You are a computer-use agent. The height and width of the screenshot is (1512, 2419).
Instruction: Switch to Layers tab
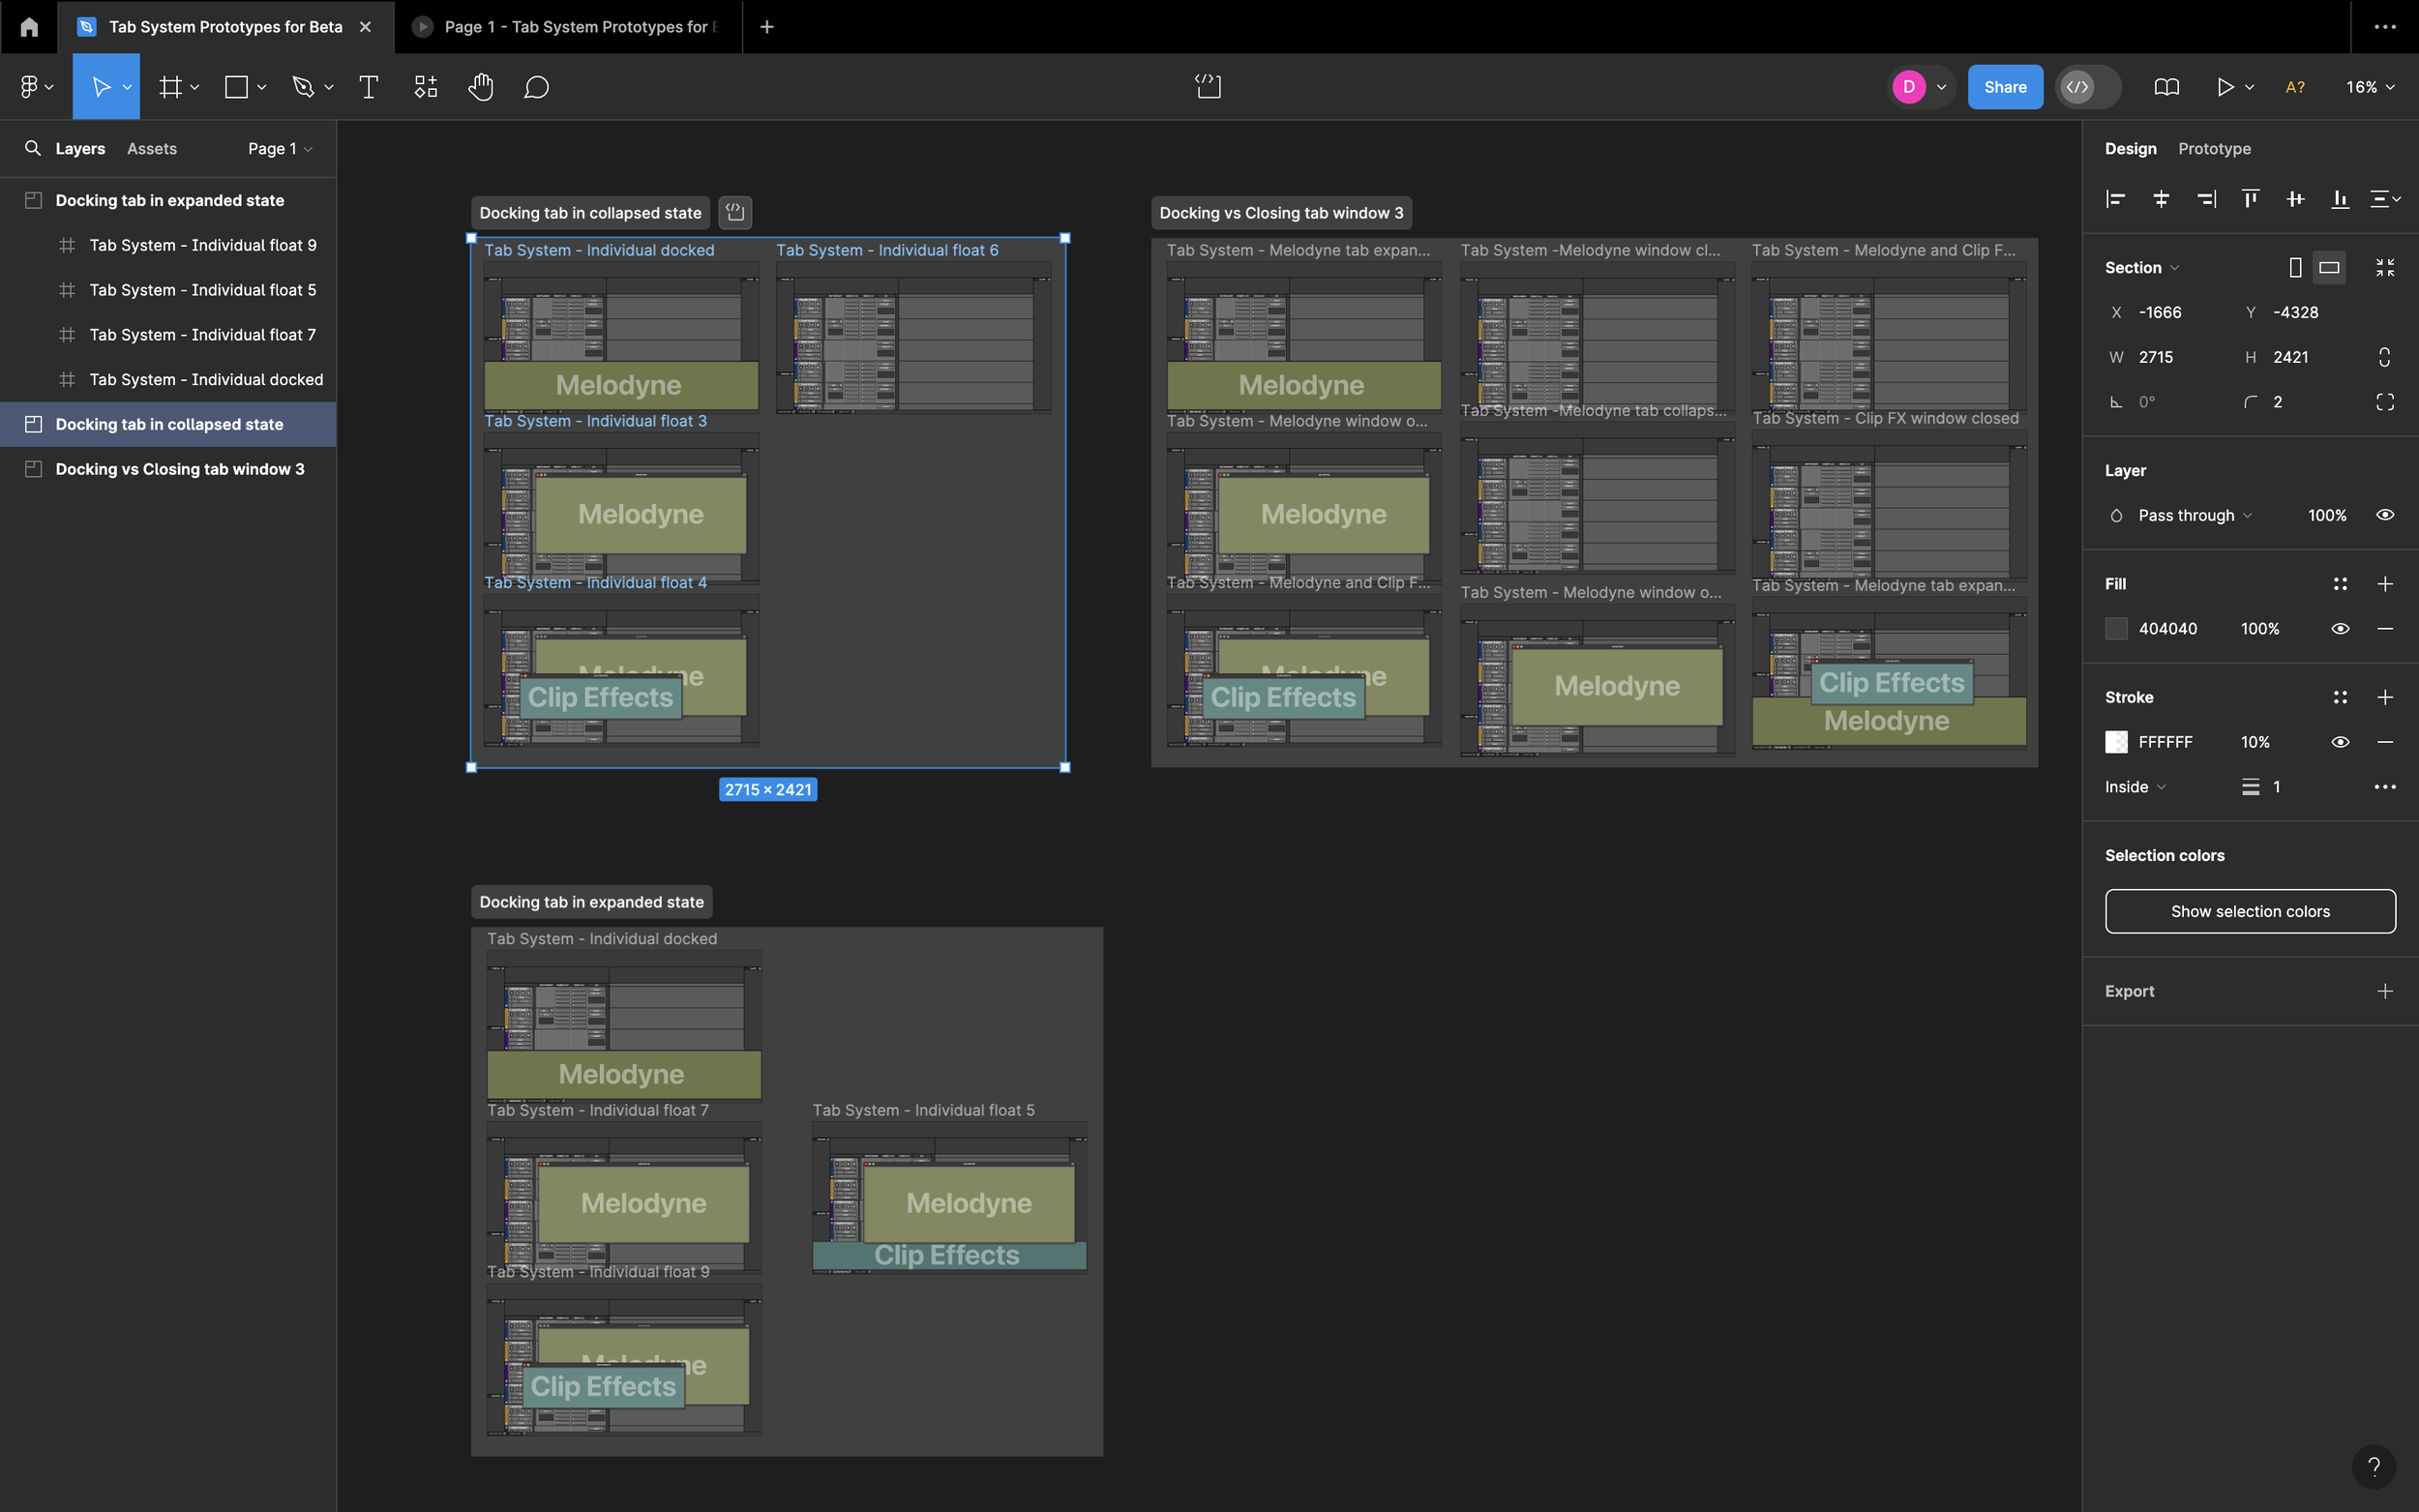pos(80,148)
